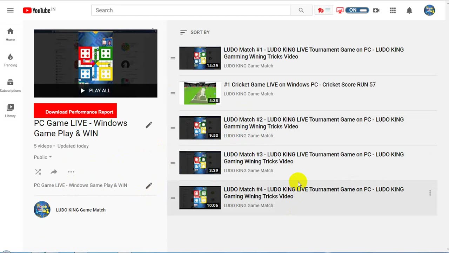Image resolution: width=449 pixels, height=253 pixels.
Task: Open the hamburger guide menu
Action: click(10, 10)
